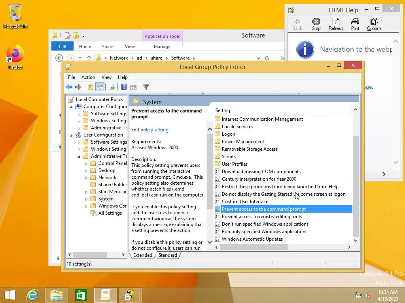Viewport: 405px width, 303px height.
Task: Open the View menu in Policy Editor
Action: pos(106,77)
